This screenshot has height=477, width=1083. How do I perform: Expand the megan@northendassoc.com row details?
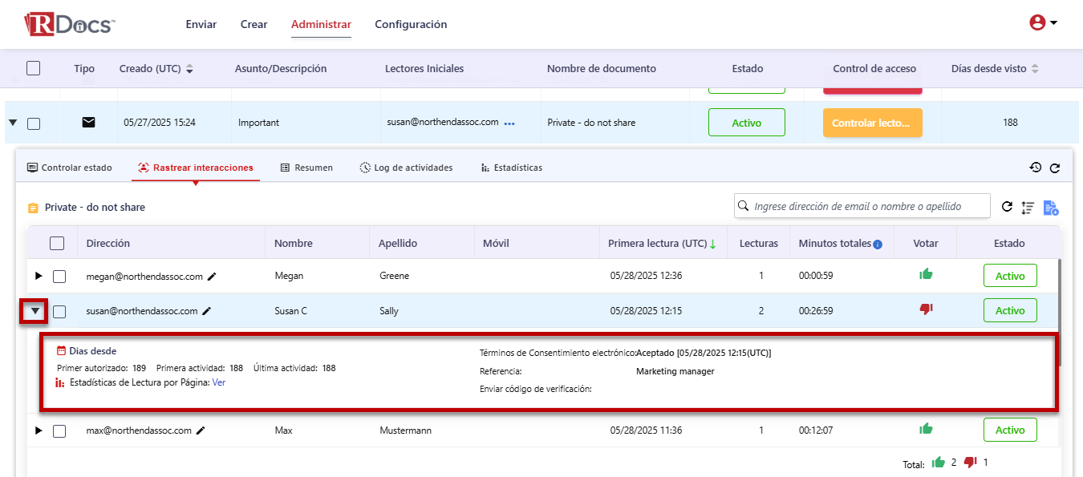point(39,277)
